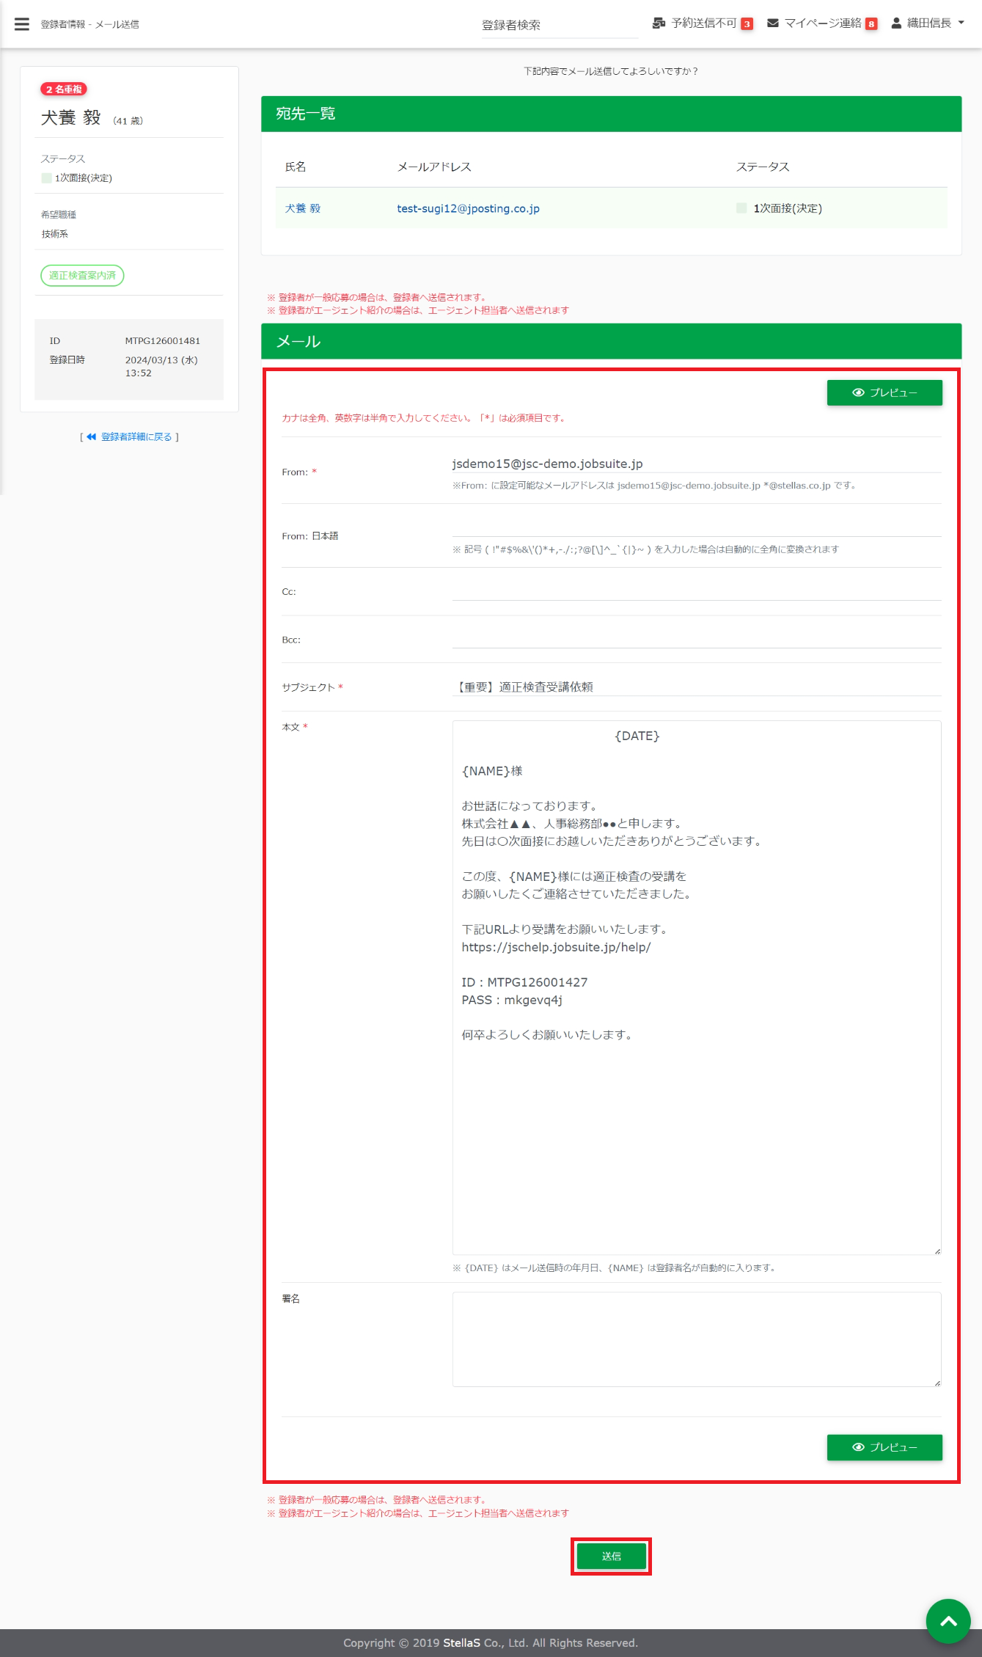Expand the 織田信長 user dropdown
982x1657 pixels.
[928, 23]
